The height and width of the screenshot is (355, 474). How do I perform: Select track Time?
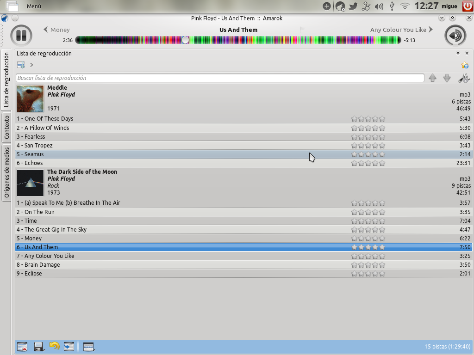pos(243,220)
